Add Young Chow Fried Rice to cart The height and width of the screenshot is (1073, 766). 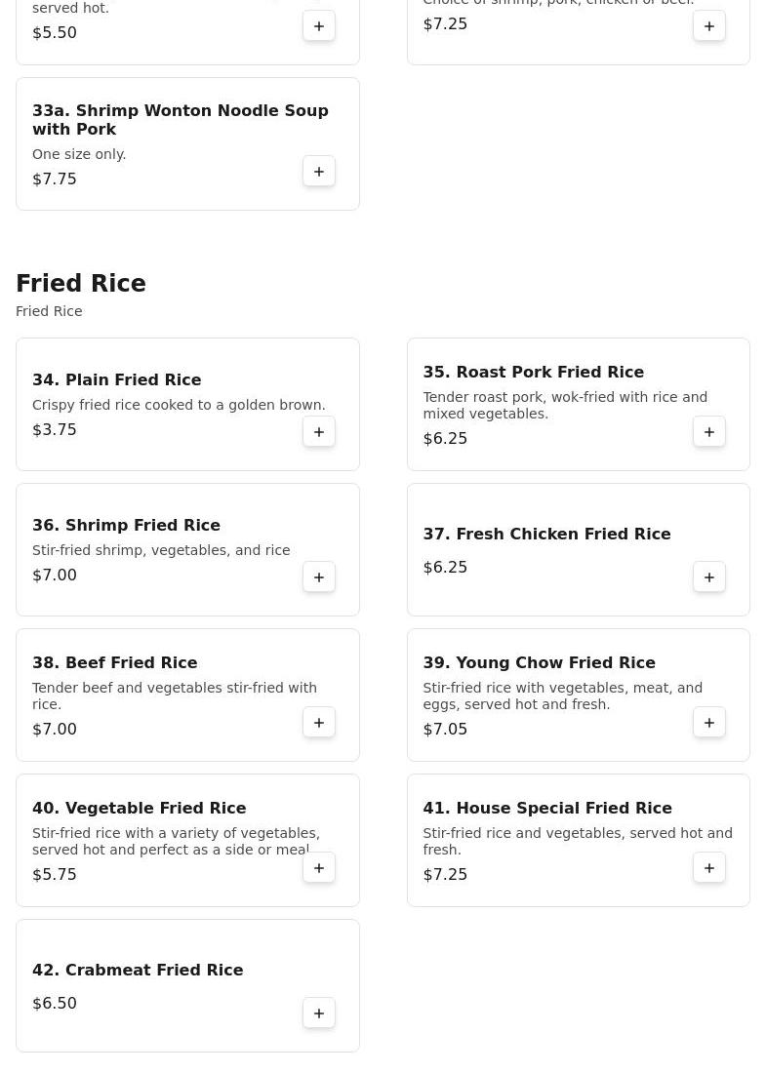point(709,723)
